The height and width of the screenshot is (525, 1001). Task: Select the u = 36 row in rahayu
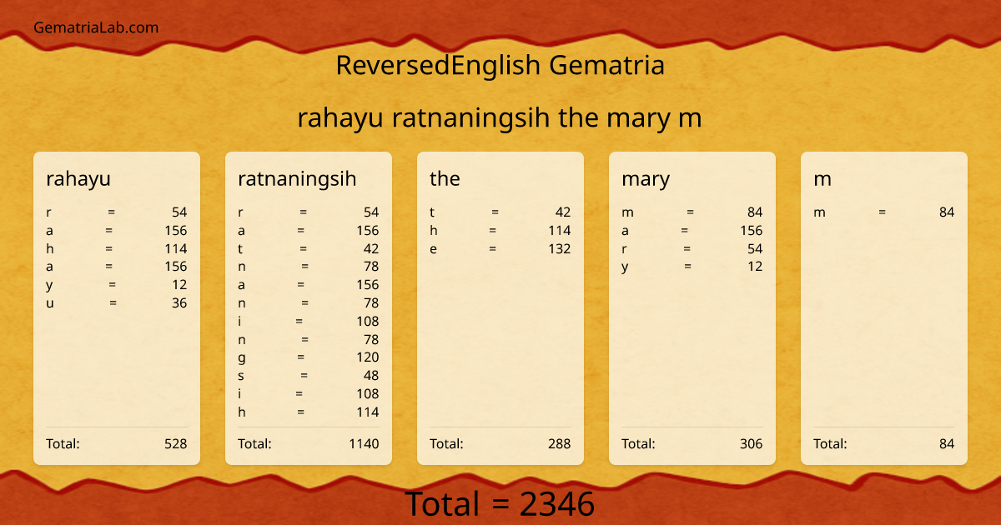pos(117,302)
